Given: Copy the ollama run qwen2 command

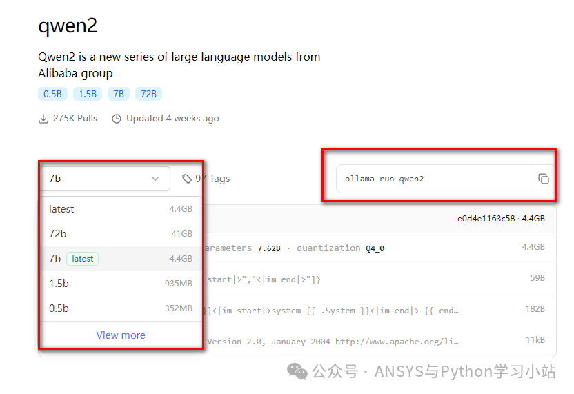Looking at the screenshot, I should [543, 179].
